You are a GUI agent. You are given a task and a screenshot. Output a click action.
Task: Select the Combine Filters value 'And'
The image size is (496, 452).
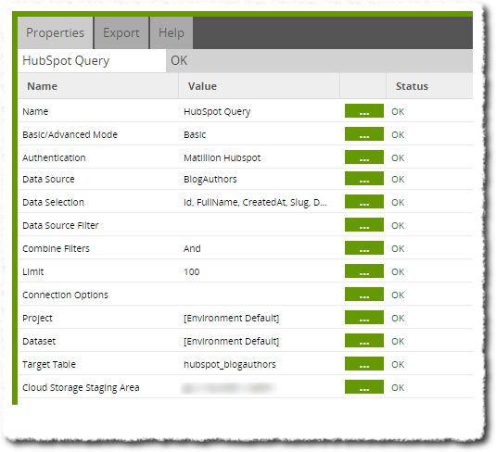tap(192, 248)
